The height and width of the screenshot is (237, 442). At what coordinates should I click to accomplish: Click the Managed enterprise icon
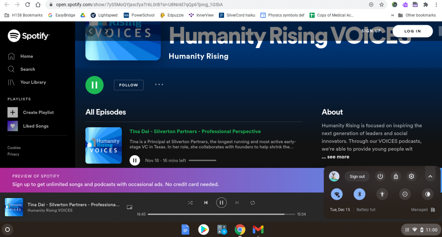pyautogui.click(x=433, y=210)
